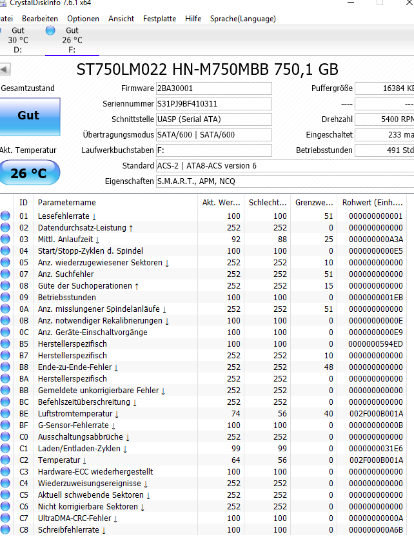Click the Eingeschaltet value 233 mal

coord(384,135)
